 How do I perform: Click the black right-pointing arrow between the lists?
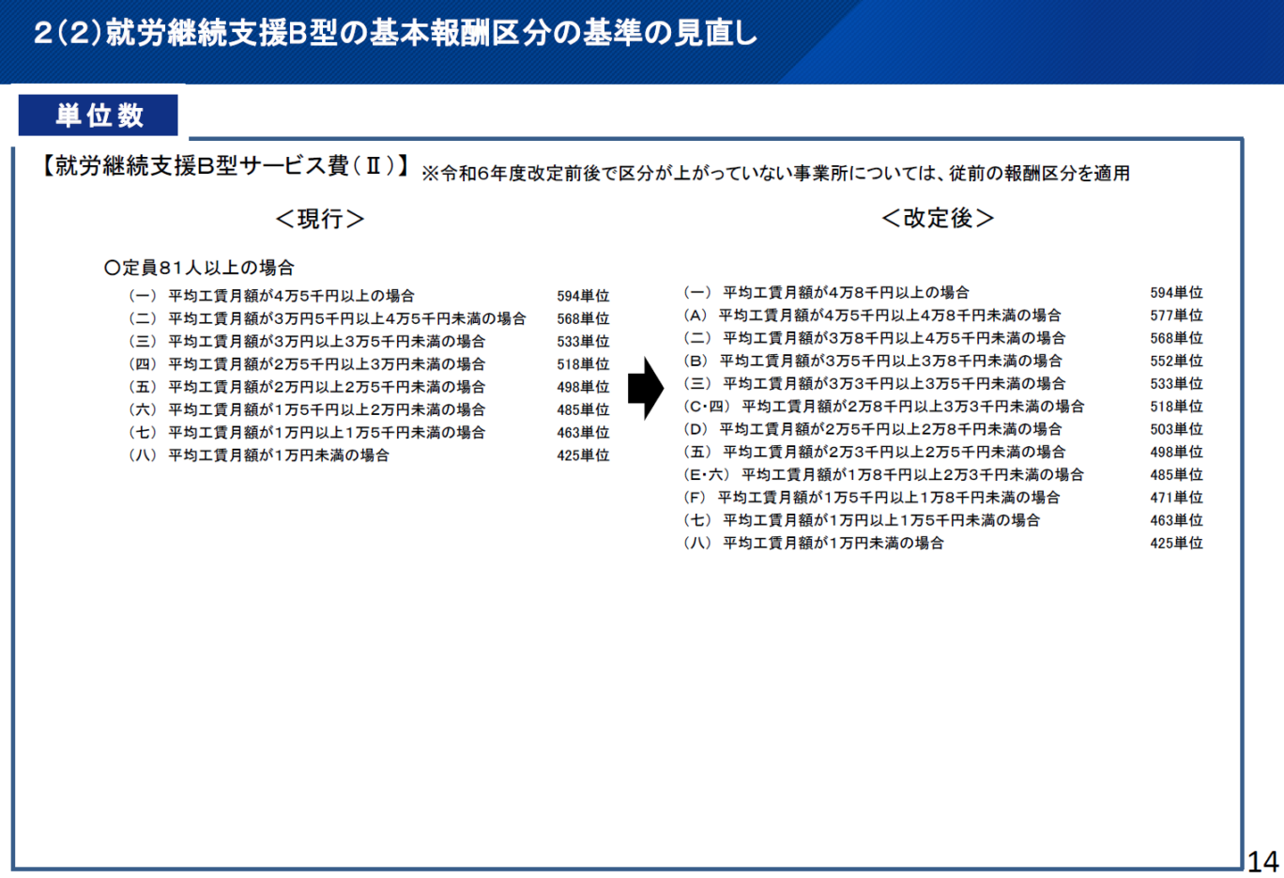tap(646, 387)
